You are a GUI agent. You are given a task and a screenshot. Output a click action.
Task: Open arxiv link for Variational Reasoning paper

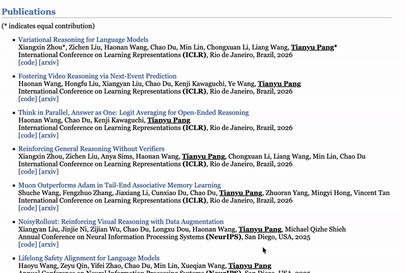coord(49,63)
